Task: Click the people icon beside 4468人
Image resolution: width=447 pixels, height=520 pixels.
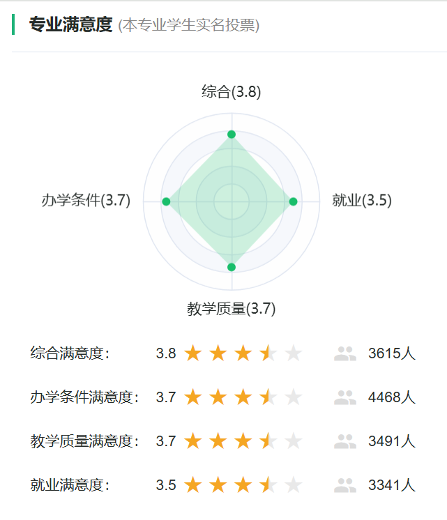Action: [x=345, y=397]
